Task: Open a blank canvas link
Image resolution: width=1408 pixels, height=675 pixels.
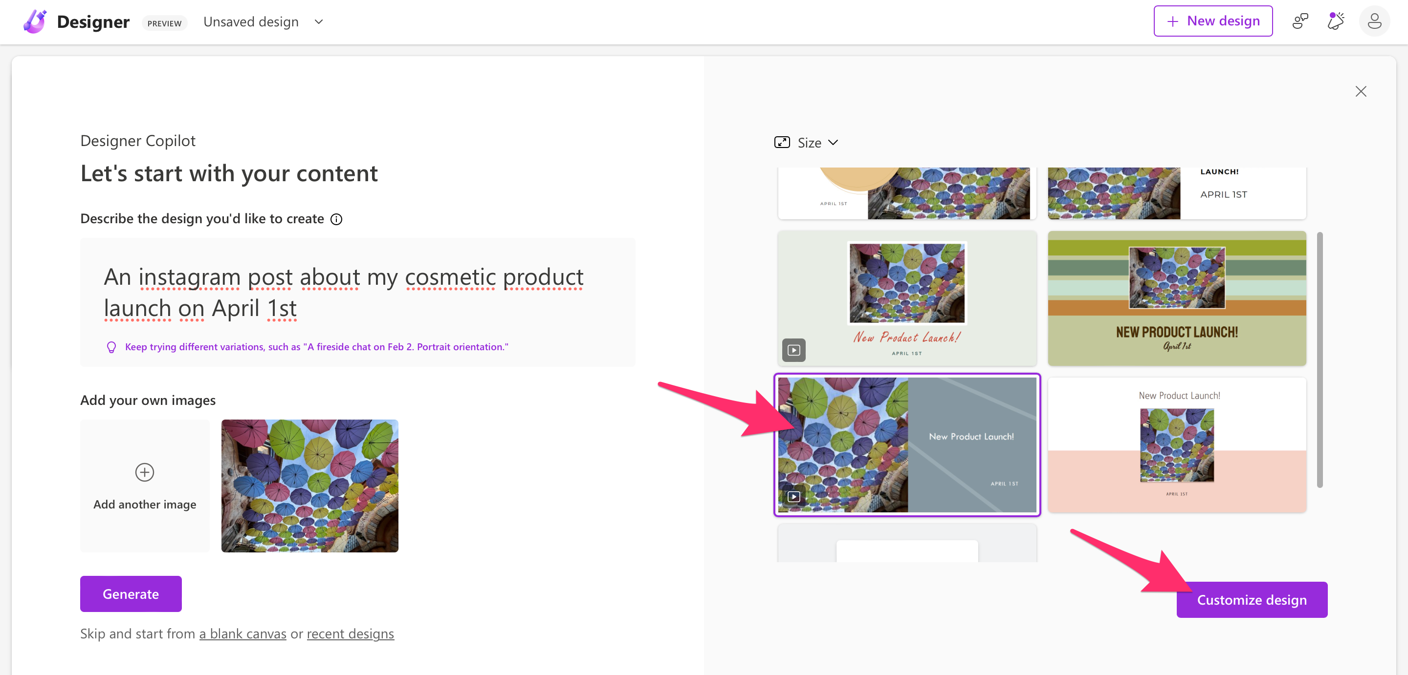Action: click(x=242, y=633)
